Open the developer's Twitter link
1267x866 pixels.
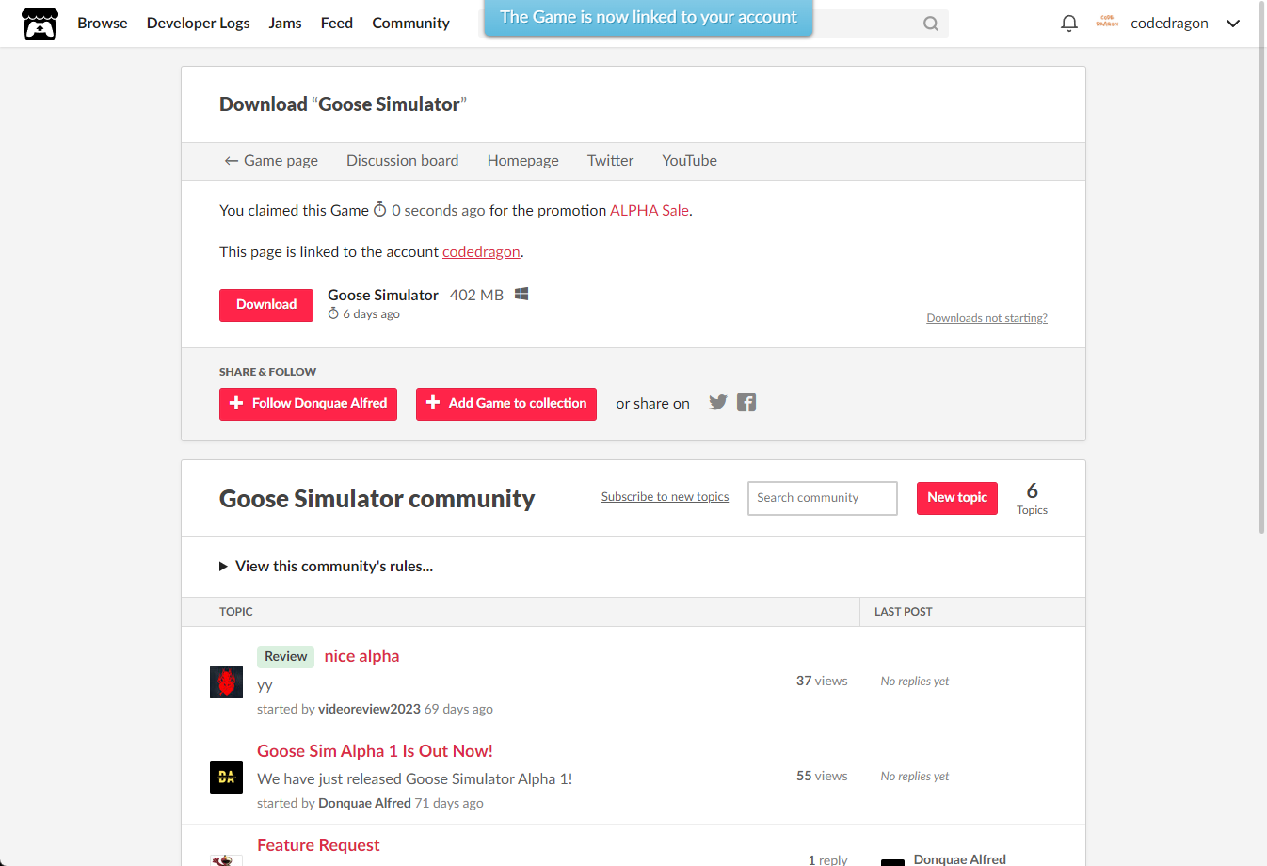point(611,160)
